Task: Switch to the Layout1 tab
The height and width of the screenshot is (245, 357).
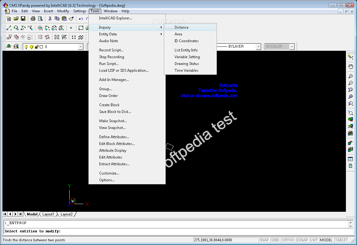Action: (x=48, y=214)
